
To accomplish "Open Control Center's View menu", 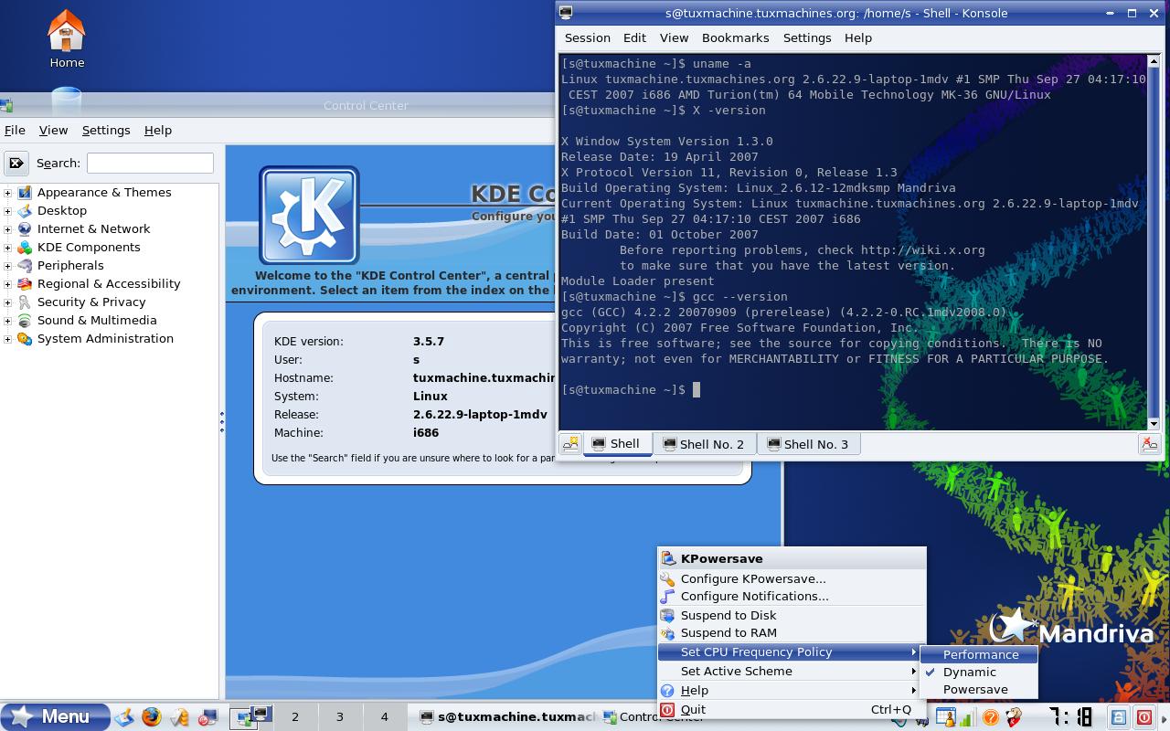I will coord(53,131).
